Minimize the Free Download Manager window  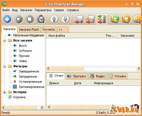pyautogui.click(x=127, y=4)
